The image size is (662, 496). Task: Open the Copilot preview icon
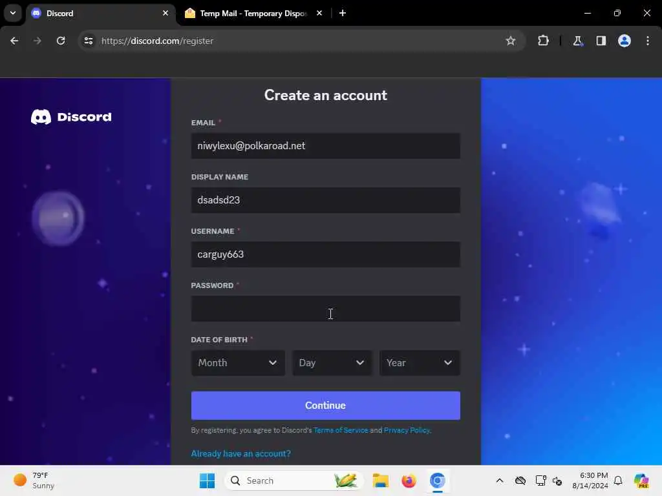(641, 480)
